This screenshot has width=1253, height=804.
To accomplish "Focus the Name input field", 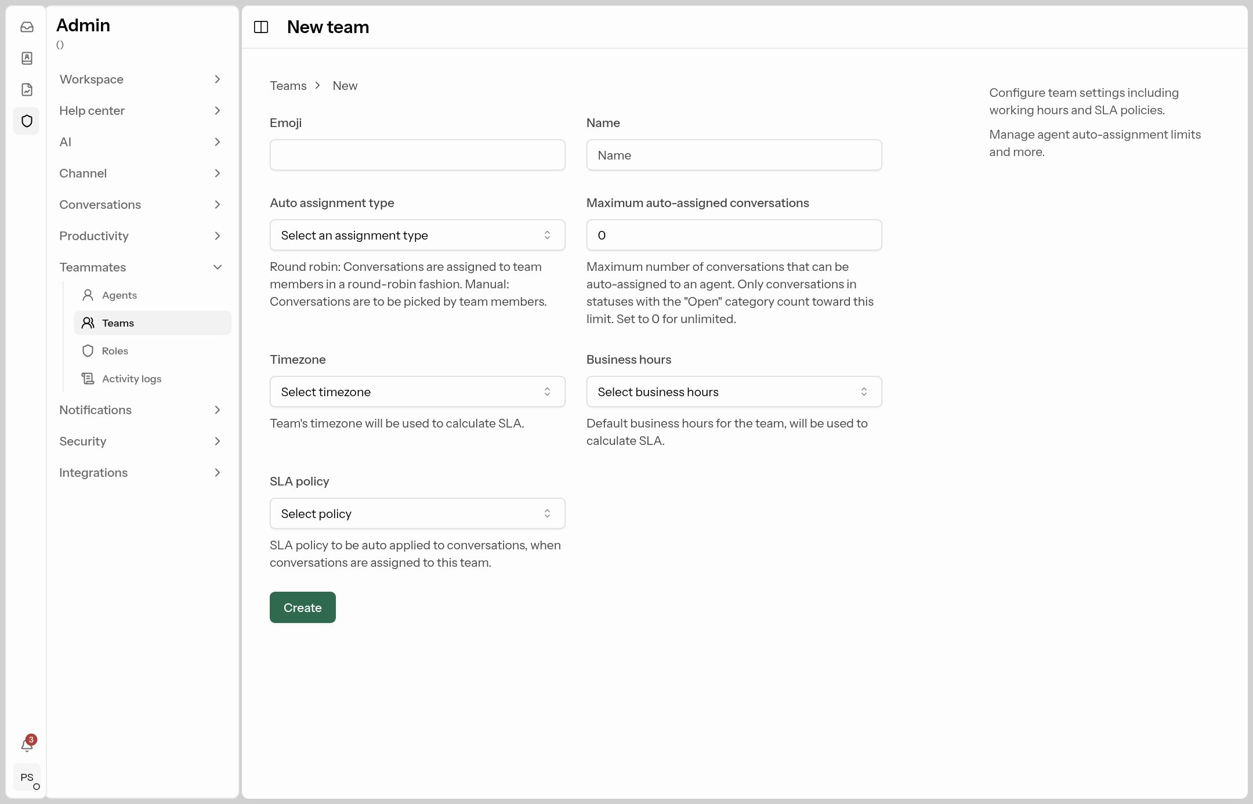I will coord(734,155).
